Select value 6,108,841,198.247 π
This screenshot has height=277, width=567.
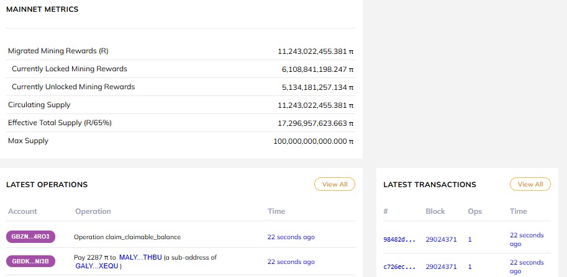coord(317,69)
